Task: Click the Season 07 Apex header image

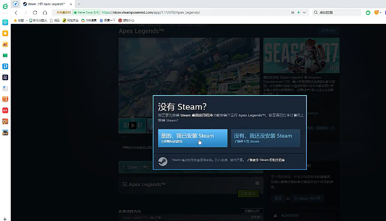Action: [301, 55]
